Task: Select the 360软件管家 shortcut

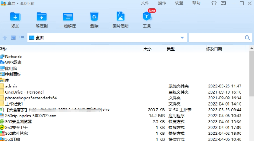Action: coord(14,133)
